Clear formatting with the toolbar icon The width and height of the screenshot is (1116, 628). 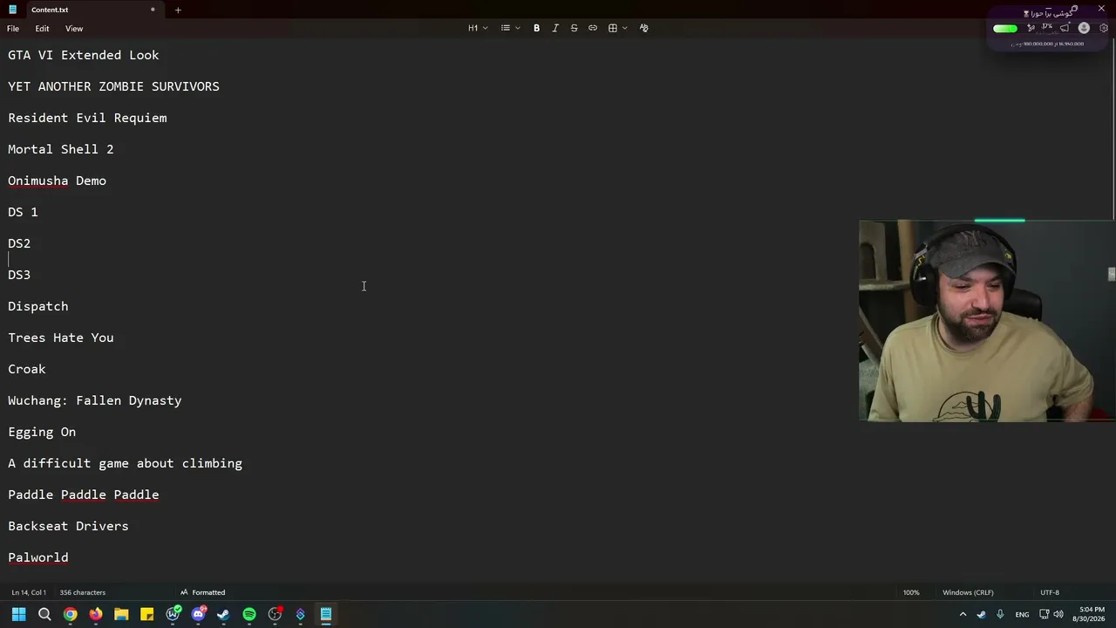[x=644, y=28]
